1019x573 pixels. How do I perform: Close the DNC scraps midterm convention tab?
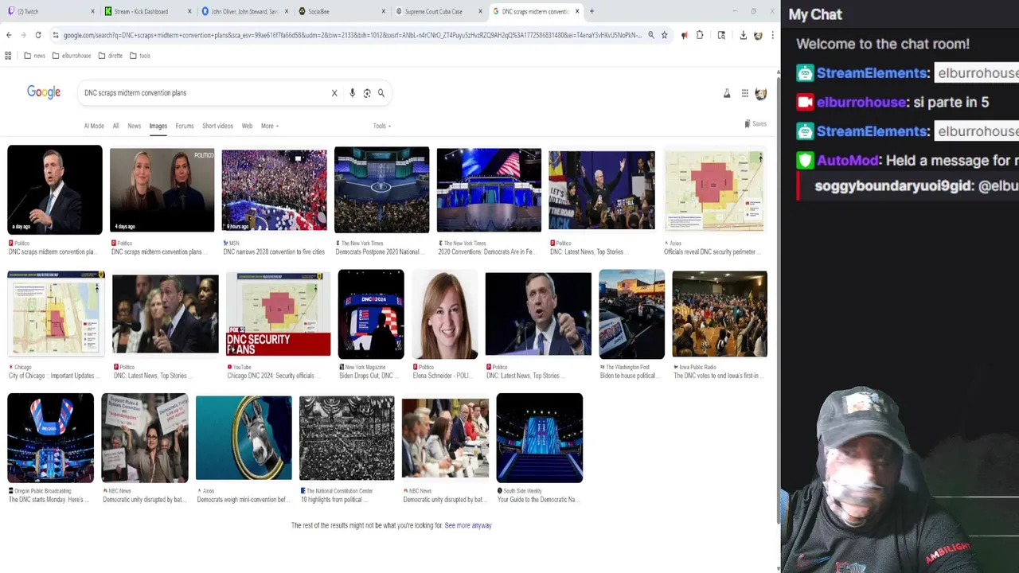tap(577, 11)
